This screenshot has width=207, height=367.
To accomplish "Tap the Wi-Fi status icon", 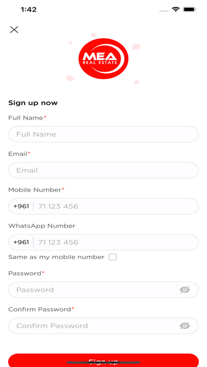I will point(175,9).
